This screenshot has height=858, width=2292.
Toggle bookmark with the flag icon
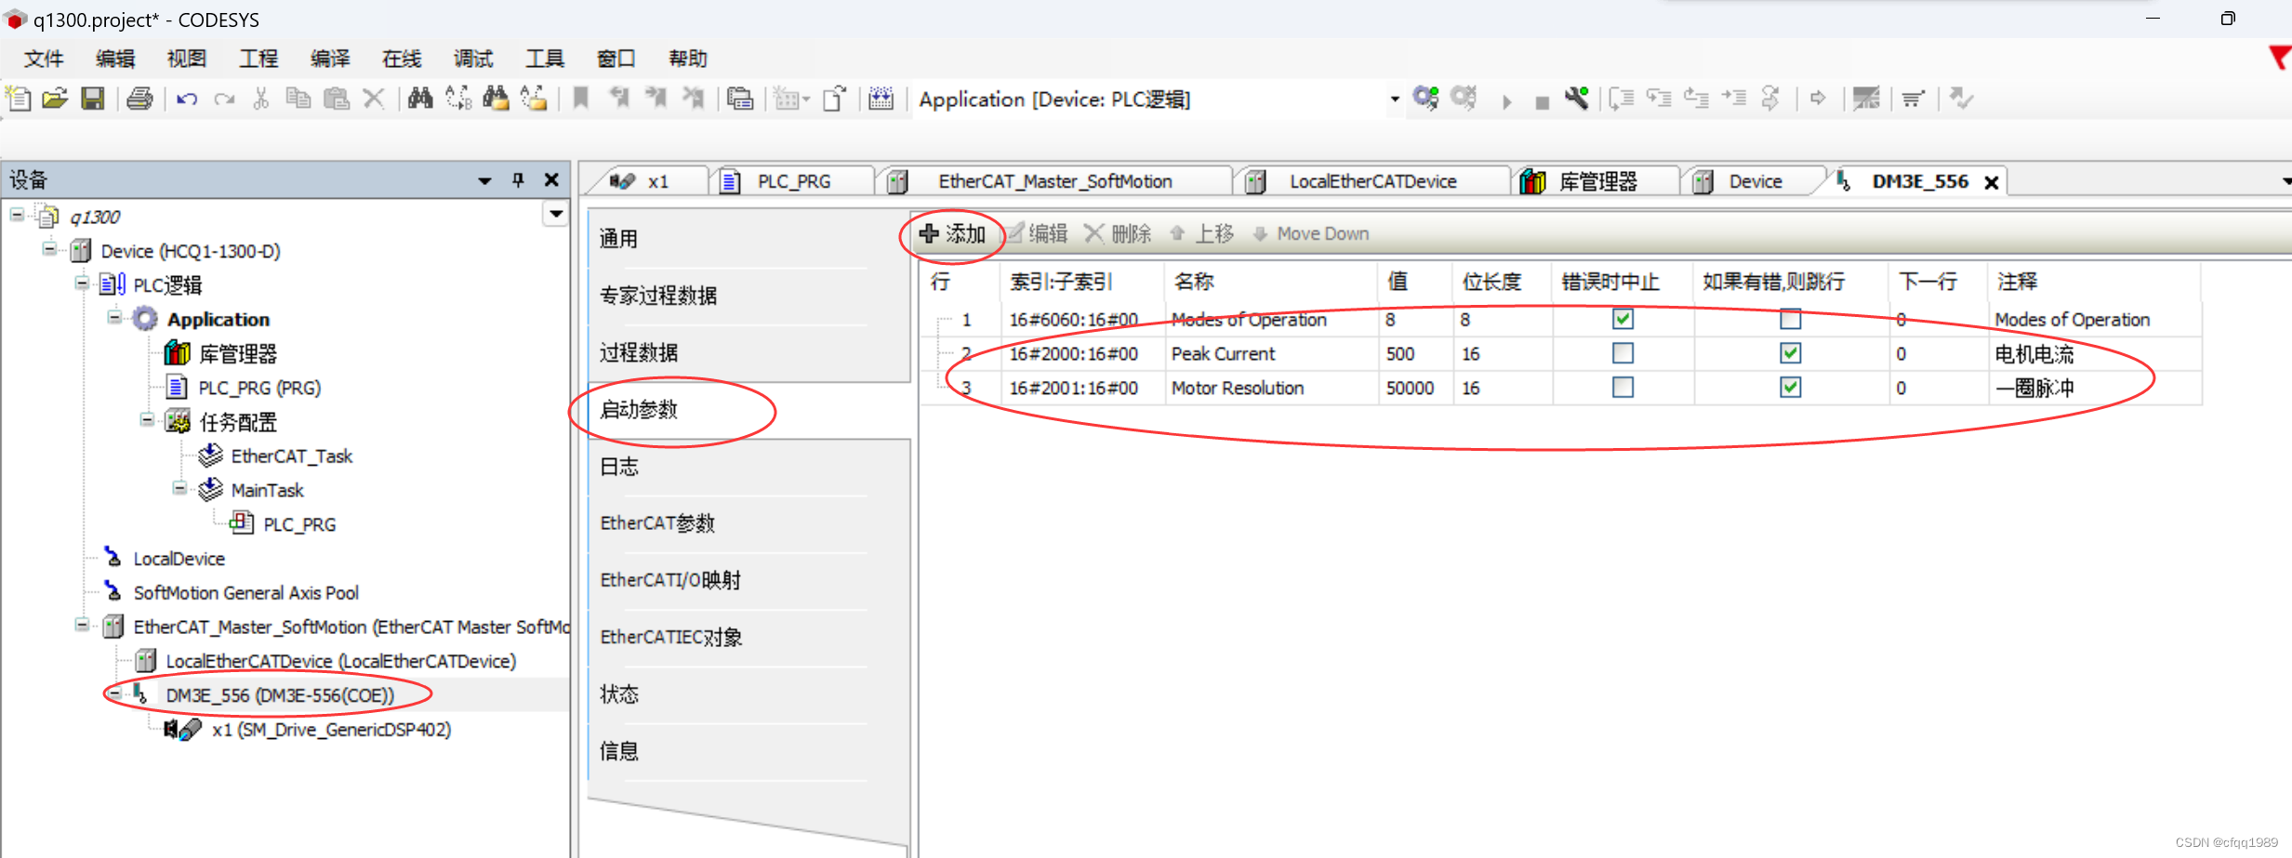(x=581, y=99)
